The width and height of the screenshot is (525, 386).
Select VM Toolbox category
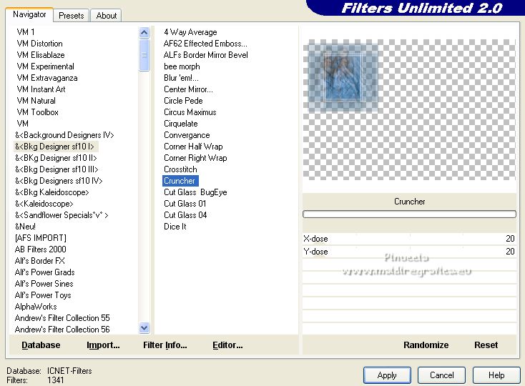pos(37,112)
